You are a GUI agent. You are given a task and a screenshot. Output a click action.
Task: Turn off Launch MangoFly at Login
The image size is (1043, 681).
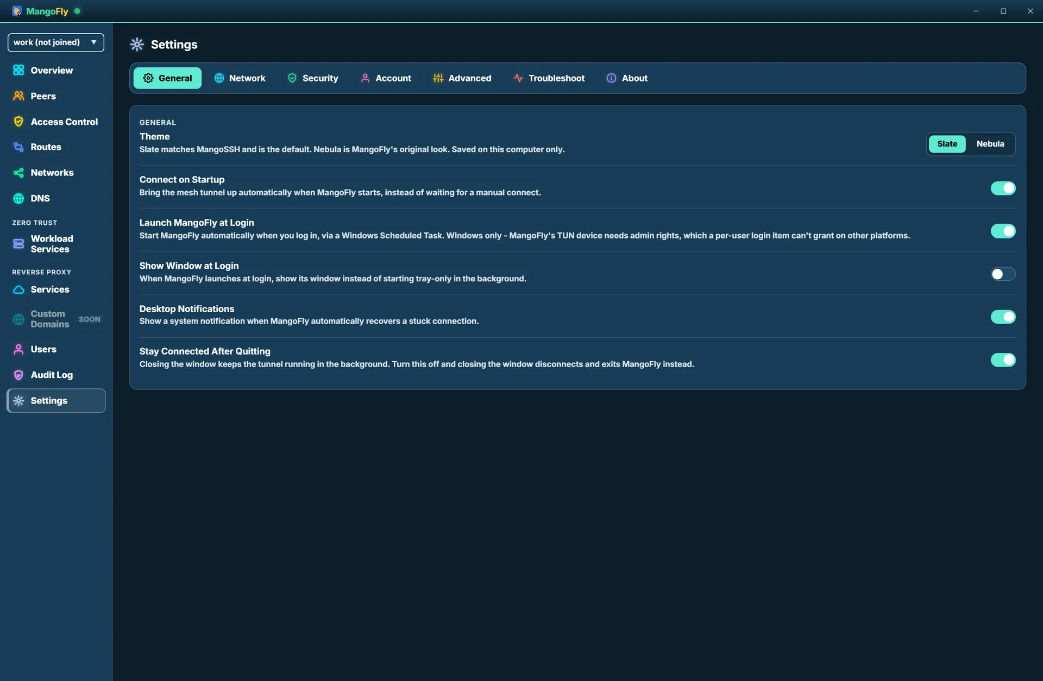[x=1003, y=231]
